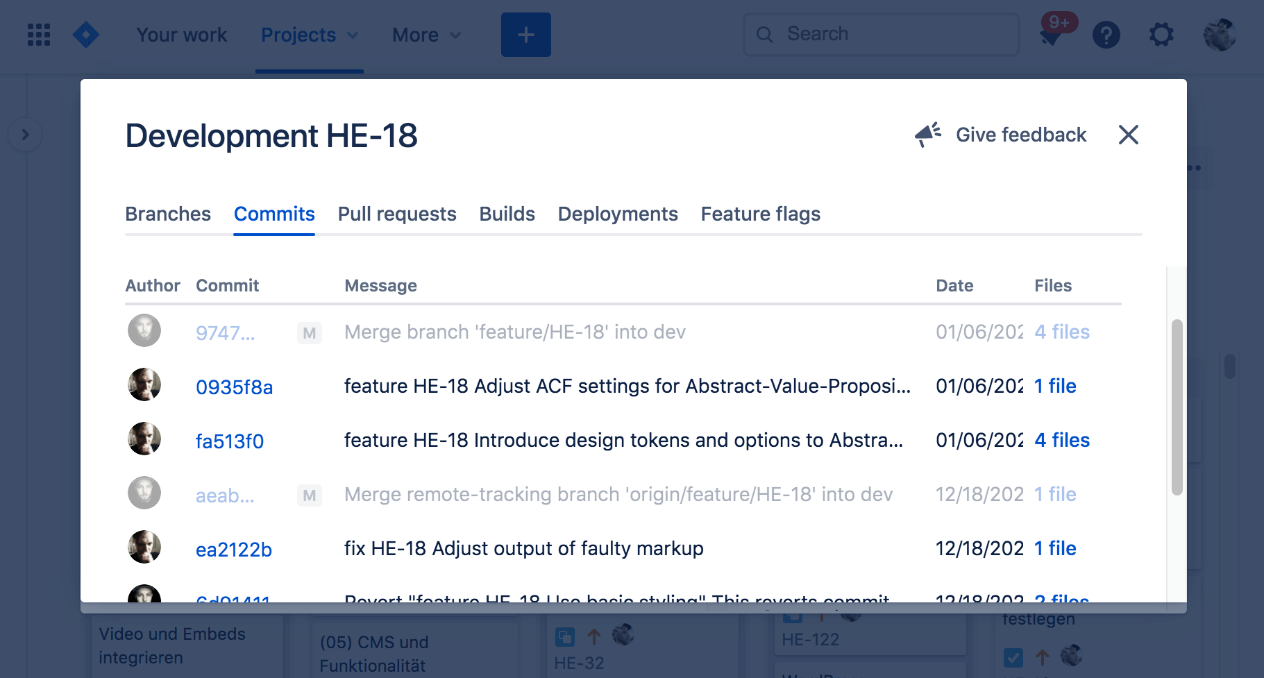
Task: Open commit link fa513f0
Action: (230, 441)
